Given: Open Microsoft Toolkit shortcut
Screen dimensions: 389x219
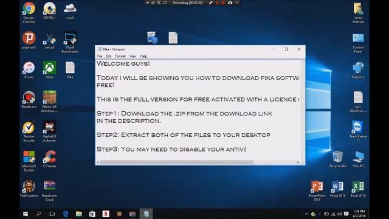Looking at the screenshot, I should [x=29, y=161].
